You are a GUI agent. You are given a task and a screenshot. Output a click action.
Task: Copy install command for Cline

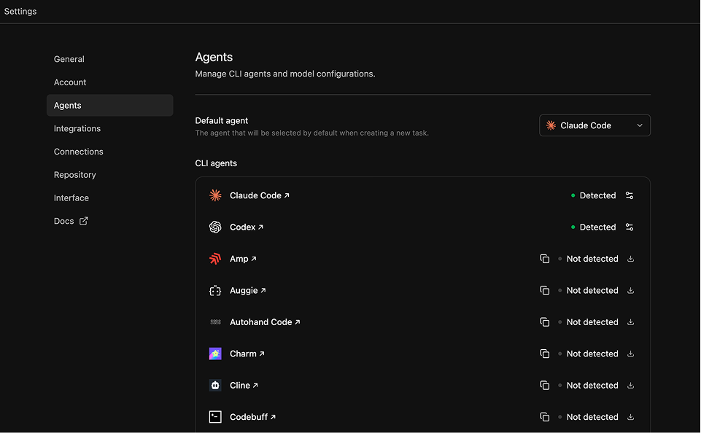coord(544,385)
